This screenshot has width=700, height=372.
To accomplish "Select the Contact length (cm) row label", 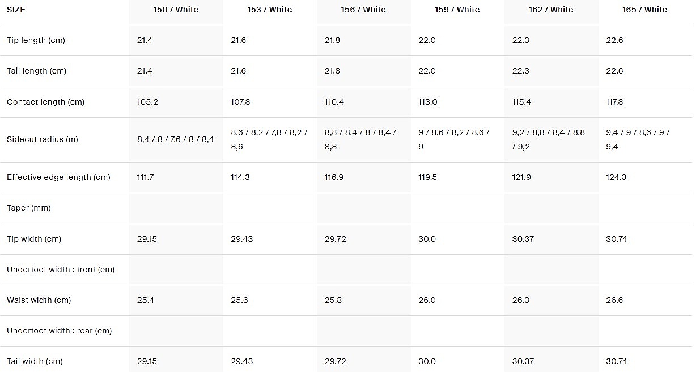I will 45,102.
